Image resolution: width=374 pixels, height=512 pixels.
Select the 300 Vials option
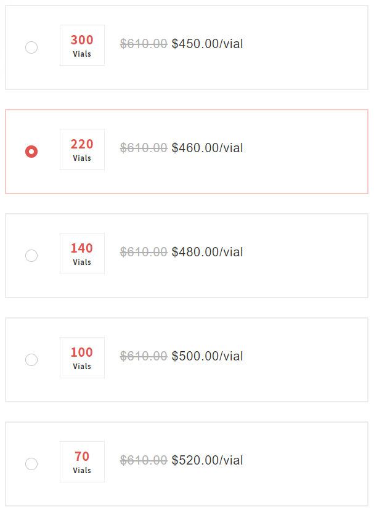31,47
